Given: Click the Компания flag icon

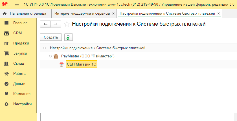Looking at the screenshot, I should (x=6, y=94).
